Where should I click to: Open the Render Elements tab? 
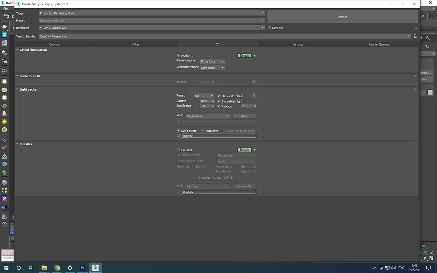click(379, 44)
